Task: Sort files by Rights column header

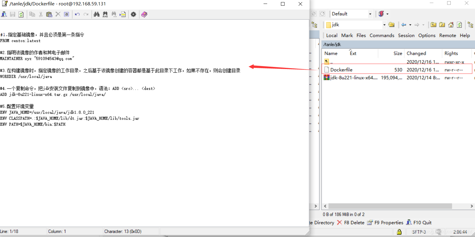Action: [457, 53]
